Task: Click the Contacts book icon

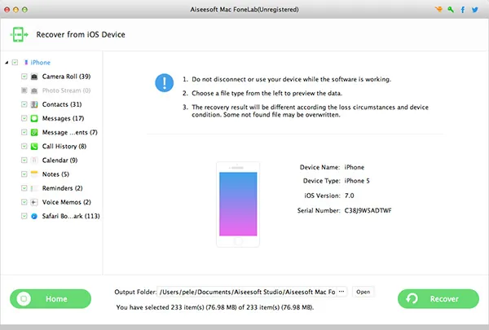Action: (34, 104)
